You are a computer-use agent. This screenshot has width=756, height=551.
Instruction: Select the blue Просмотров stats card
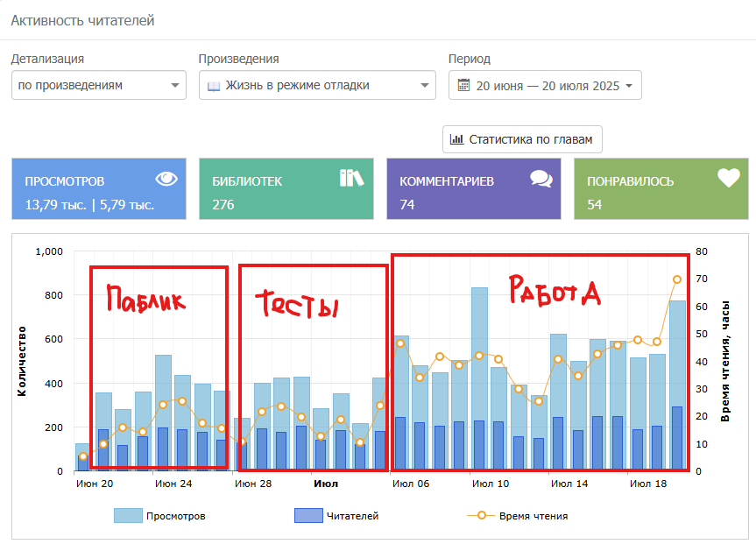click(x=99, y=188)
